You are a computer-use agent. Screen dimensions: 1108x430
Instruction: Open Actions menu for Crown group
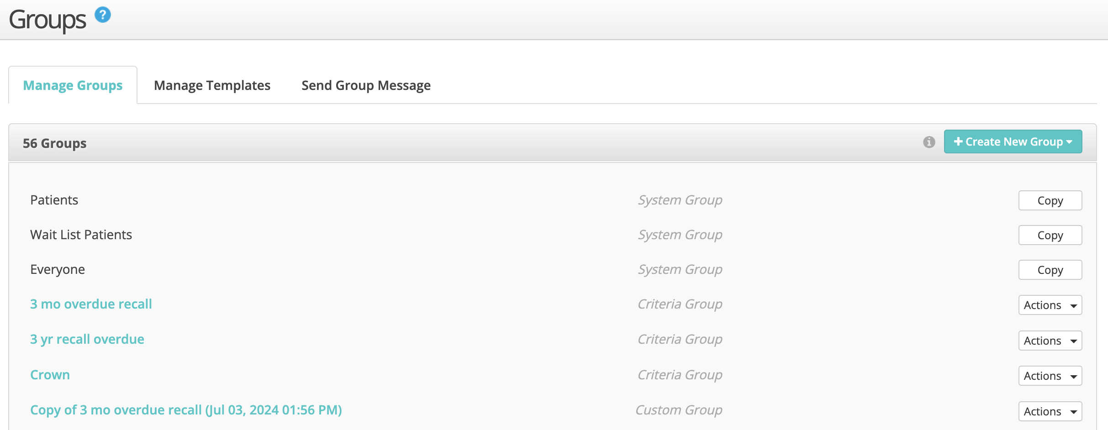pyautogui.click(x=1050, y=376)
